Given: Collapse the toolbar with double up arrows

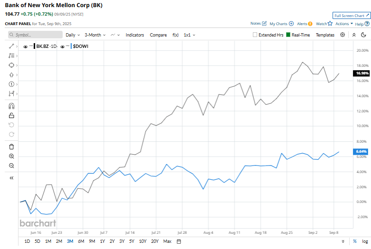Looking at the screenshot, I should click(354, 35).
